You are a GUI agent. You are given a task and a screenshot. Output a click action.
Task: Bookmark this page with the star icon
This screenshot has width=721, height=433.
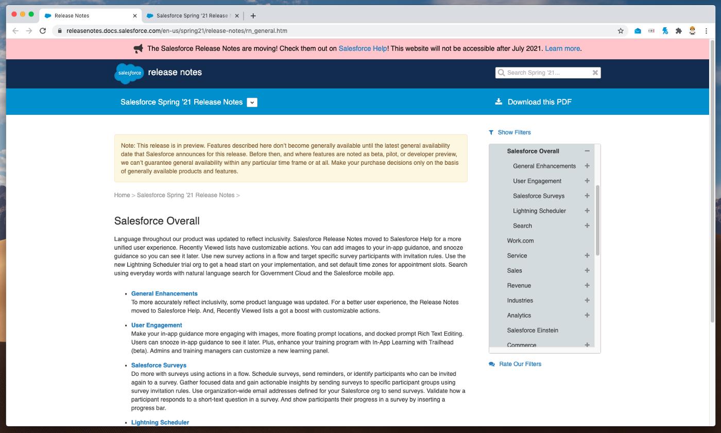click(x=621, y=31)
